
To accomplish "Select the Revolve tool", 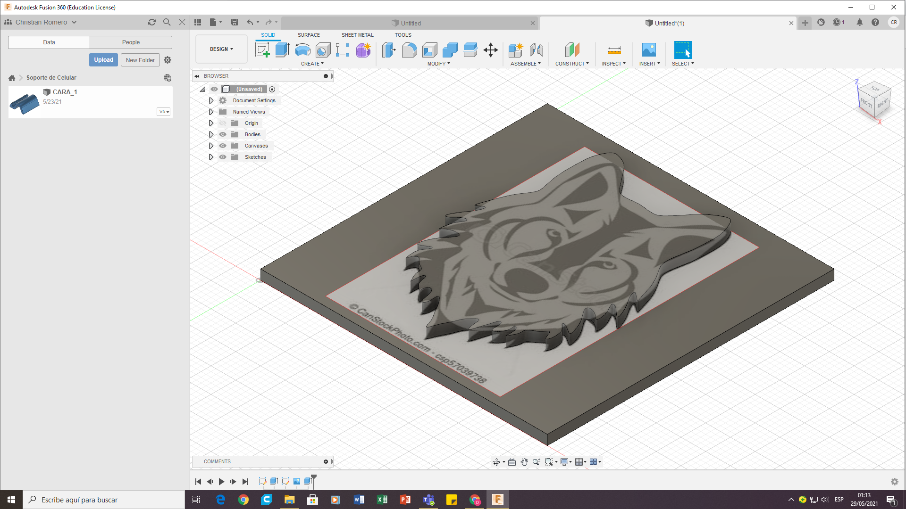I will tap(302, 49).
